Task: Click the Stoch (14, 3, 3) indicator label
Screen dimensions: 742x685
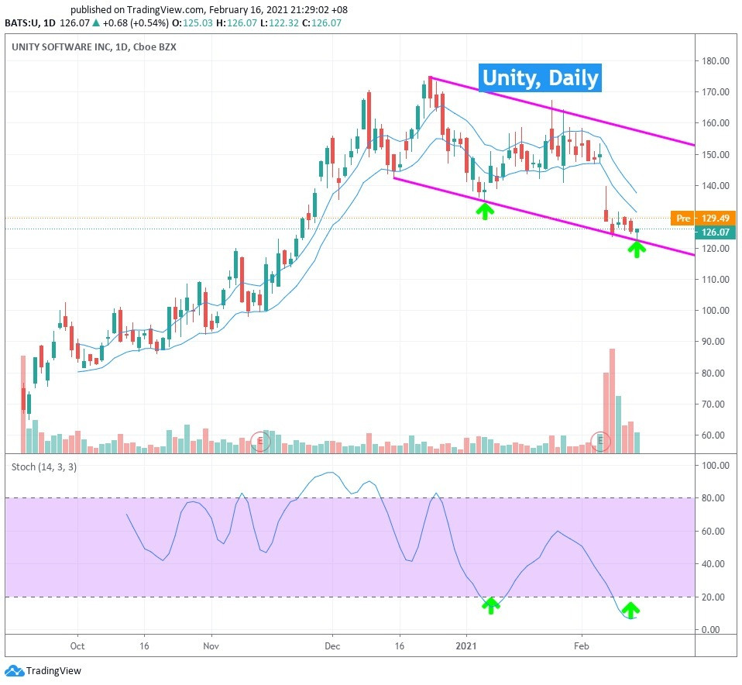Action: [x=44, y=467]
